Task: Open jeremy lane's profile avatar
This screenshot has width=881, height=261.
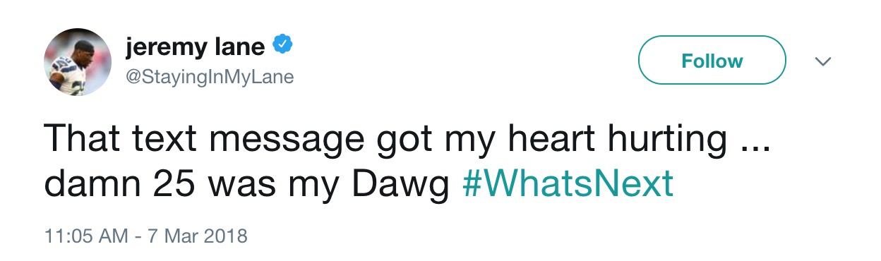Action: coord(77,61)
